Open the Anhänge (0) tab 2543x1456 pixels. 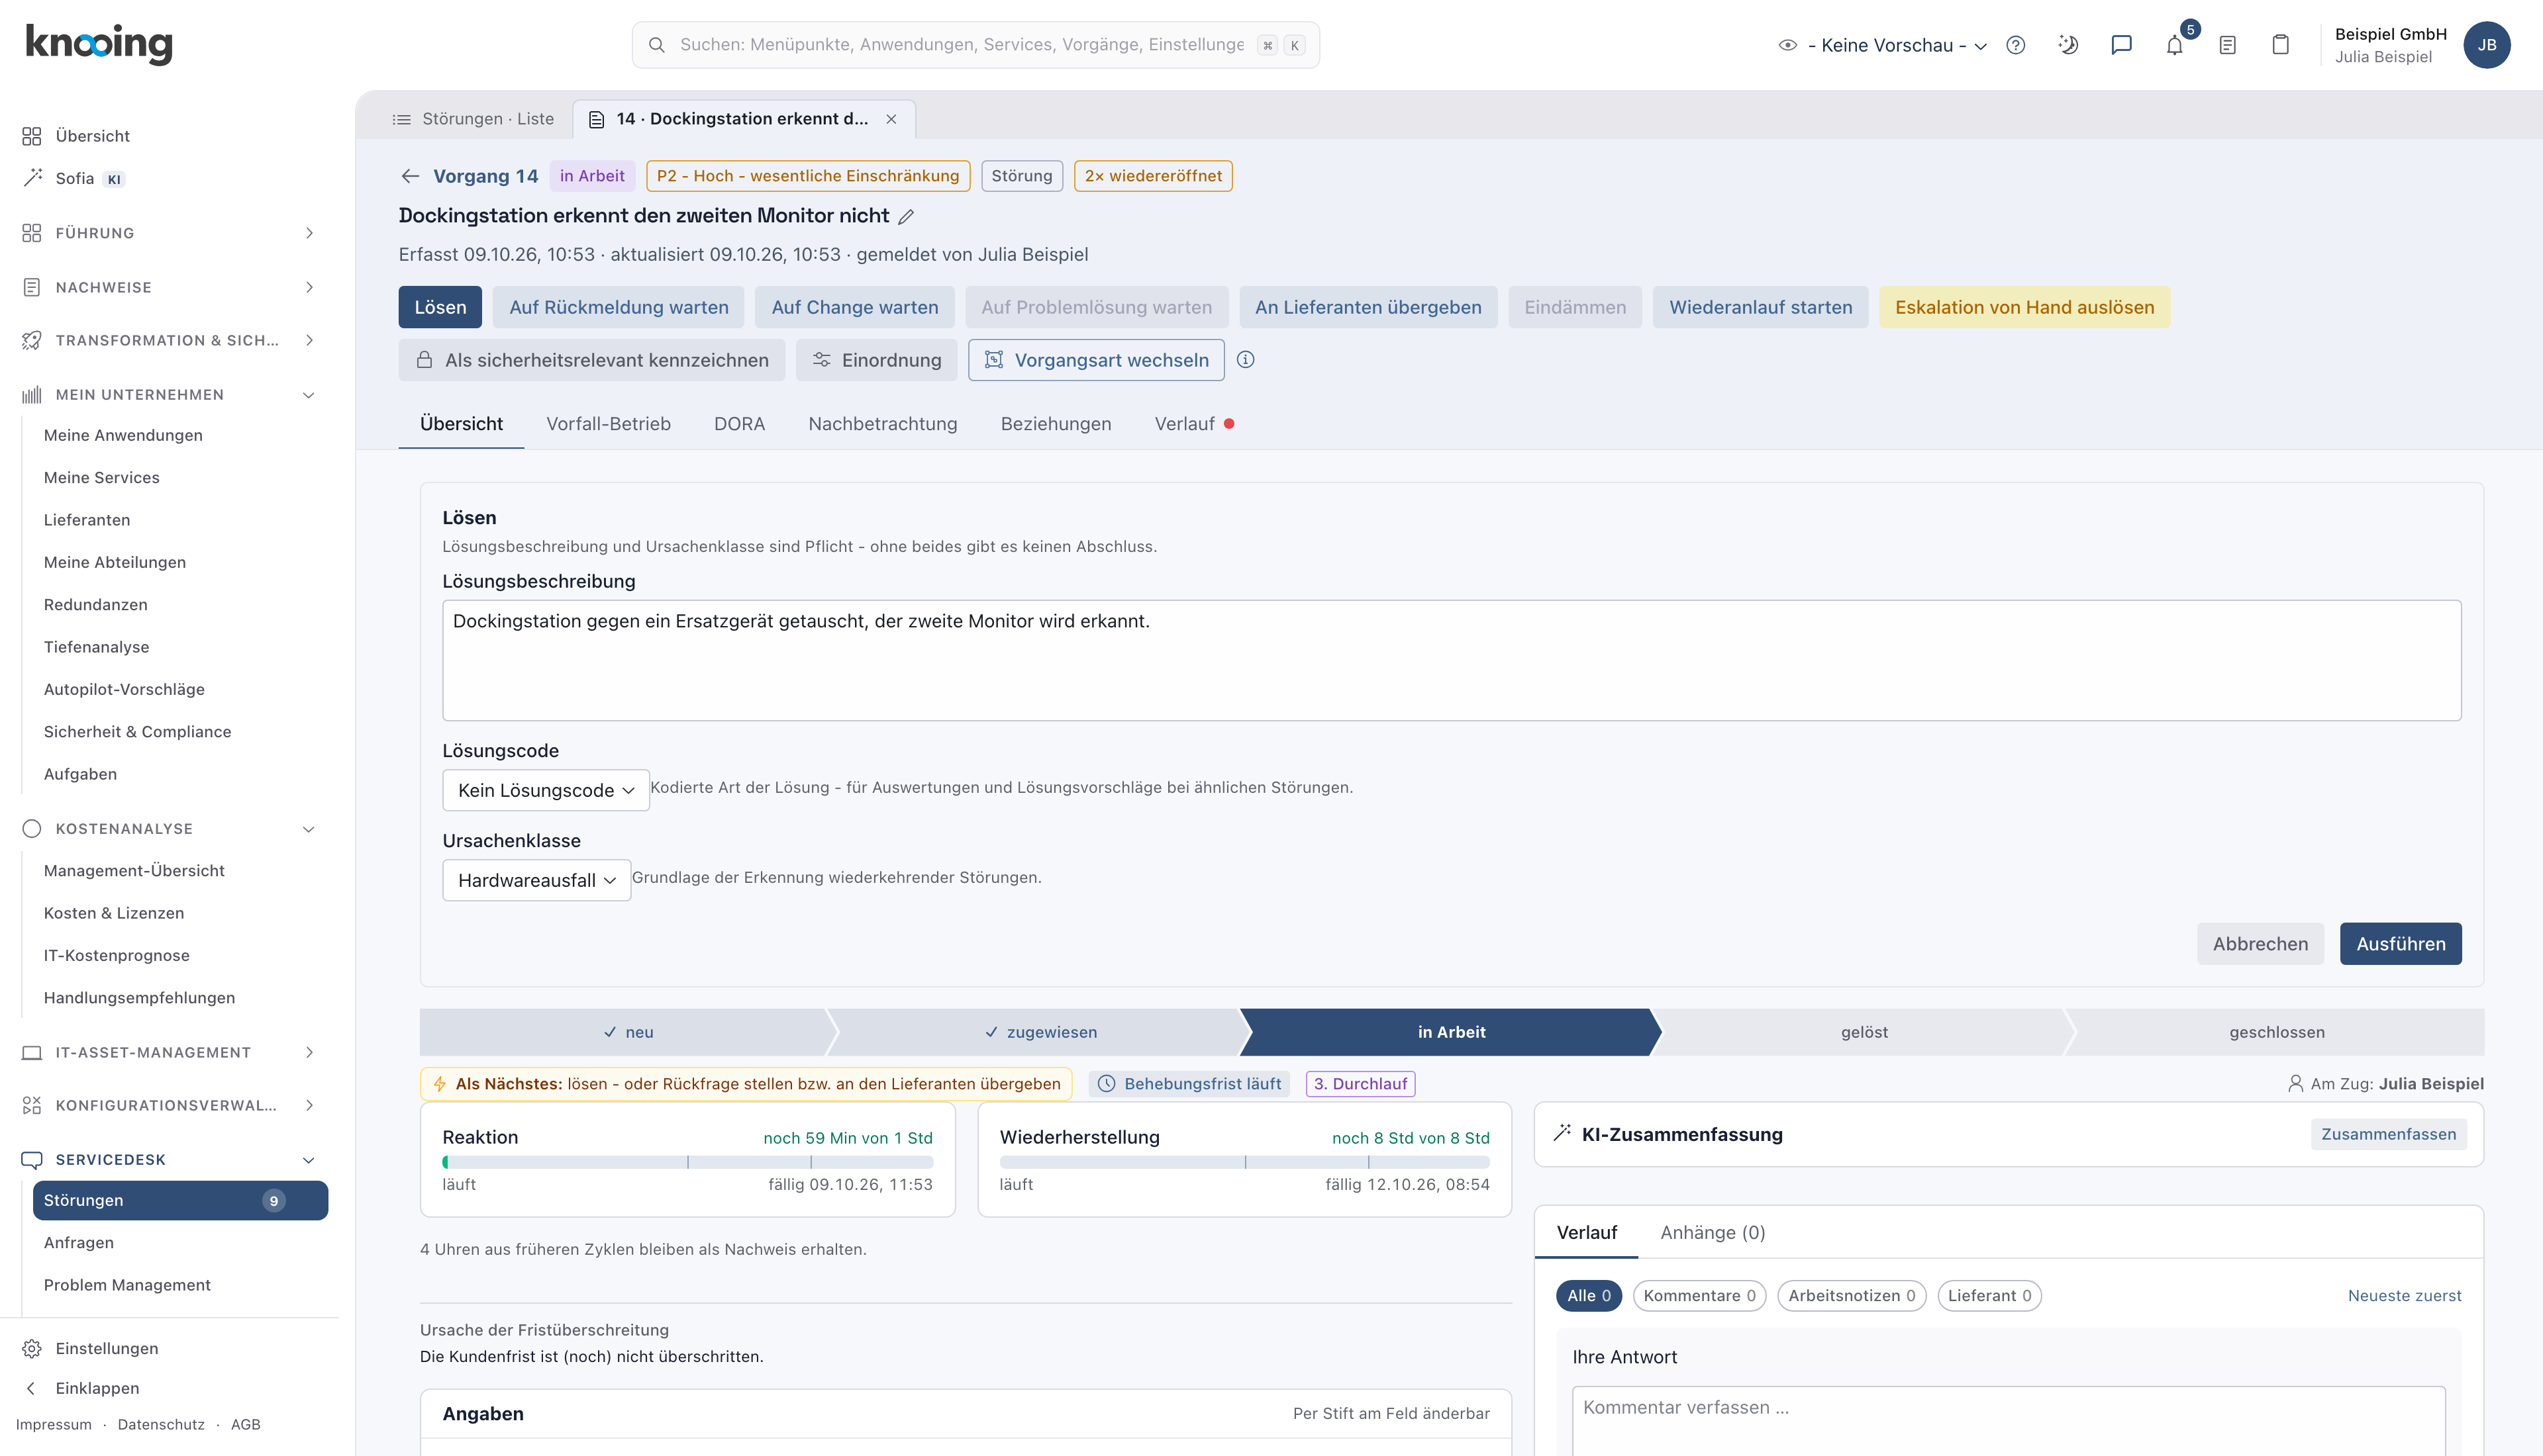click(x=1713, y=1233)
